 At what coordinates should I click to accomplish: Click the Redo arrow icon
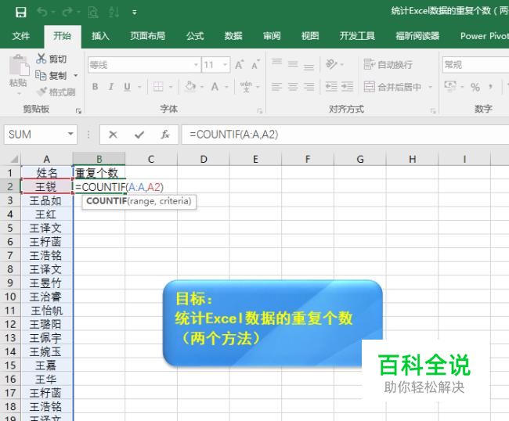(x=67, y=12)
